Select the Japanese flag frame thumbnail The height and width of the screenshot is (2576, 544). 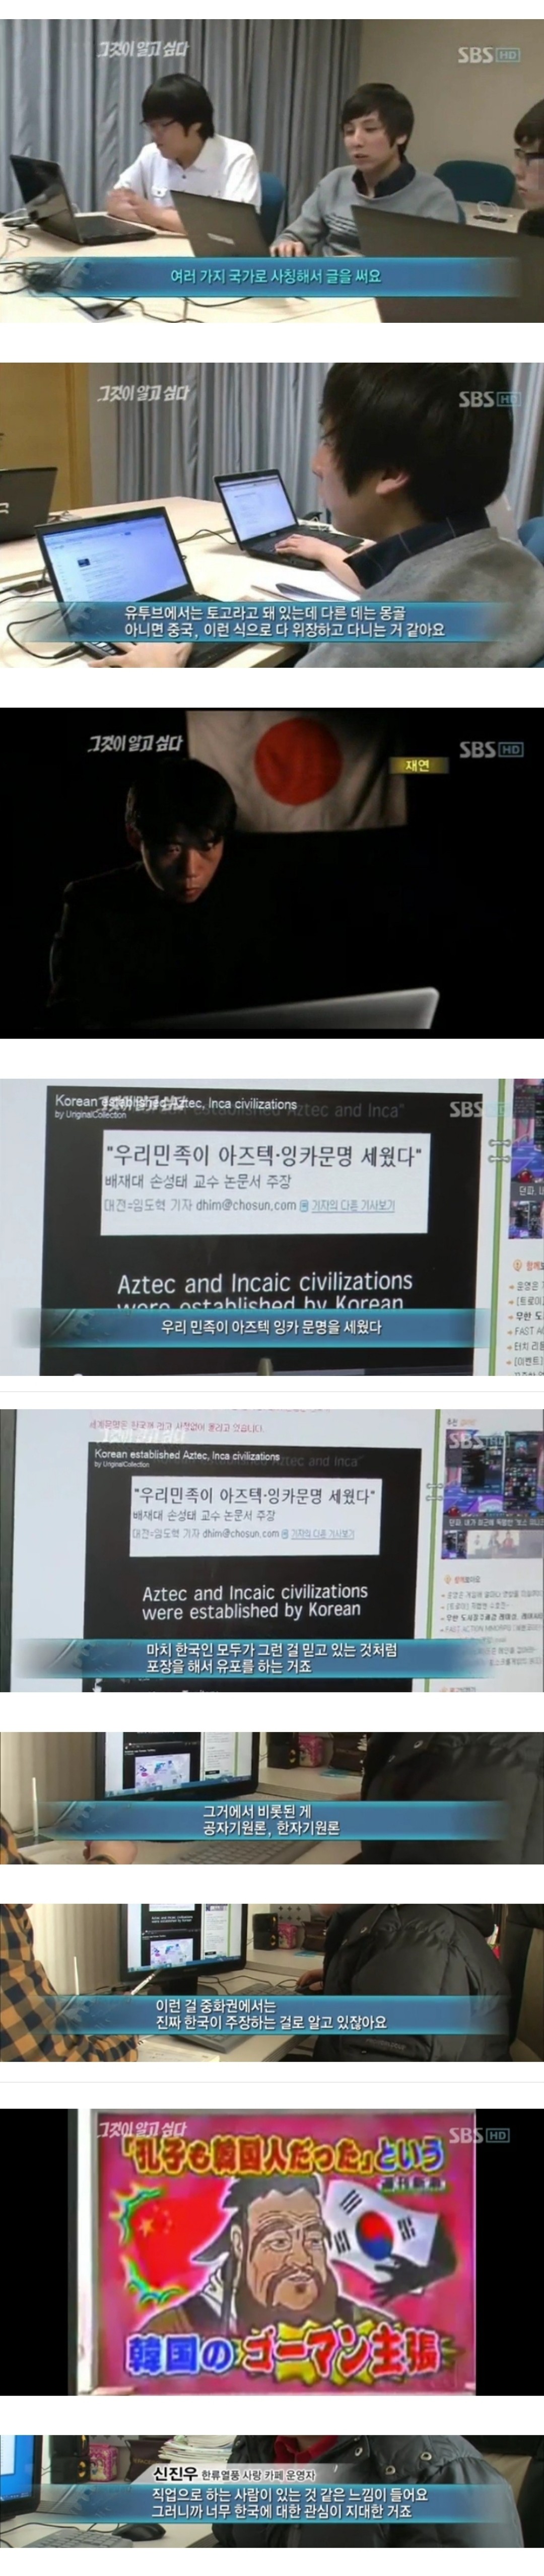point(272,872)
